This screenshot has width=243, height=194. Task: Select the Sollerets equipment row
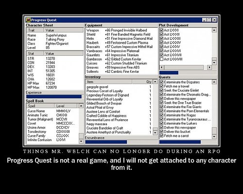coord(121,71)
